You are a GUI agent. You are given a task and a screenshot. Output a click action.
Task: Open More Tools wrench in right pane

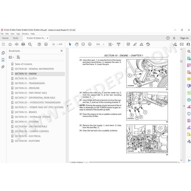[x=189, y=141]
